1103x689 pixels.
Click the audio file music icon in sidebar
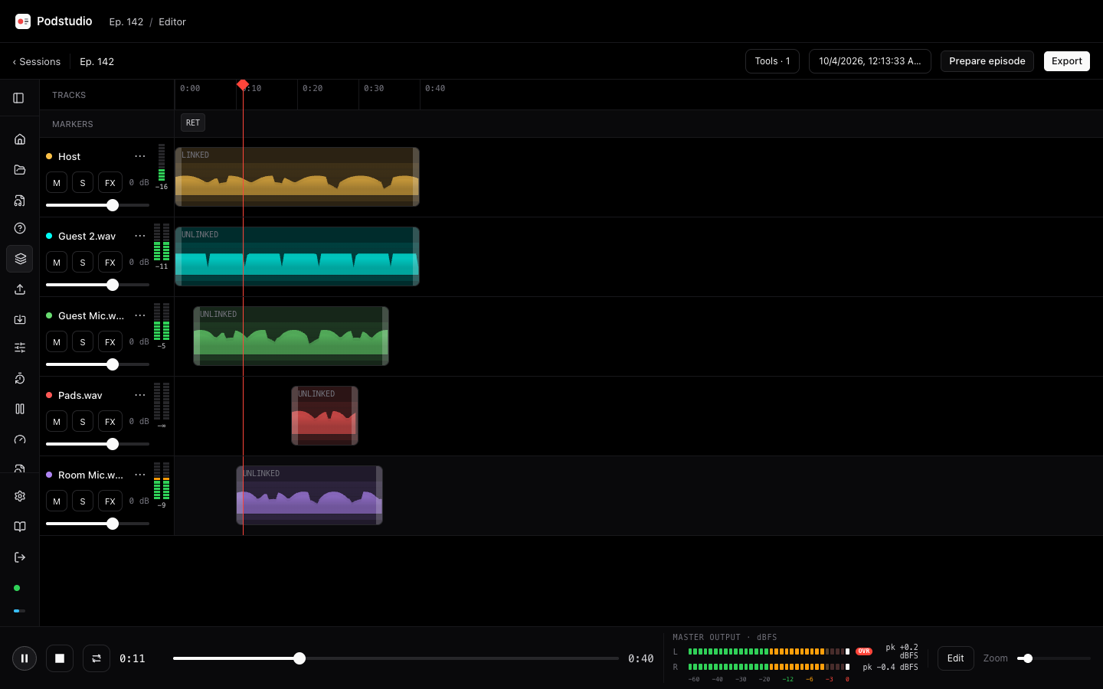(x=20, y=201)
